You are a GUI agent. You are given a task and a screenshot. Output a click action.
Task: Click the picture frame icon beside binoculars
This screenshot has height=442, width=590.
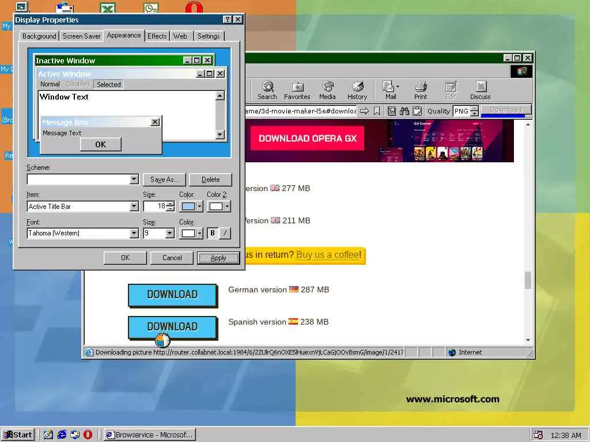click(392, 111)
